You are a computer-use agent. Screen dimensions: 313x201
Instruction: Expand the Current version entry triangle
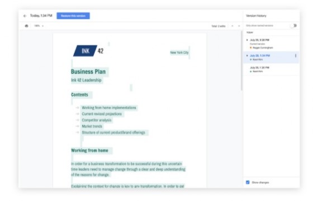click(247, 40)
